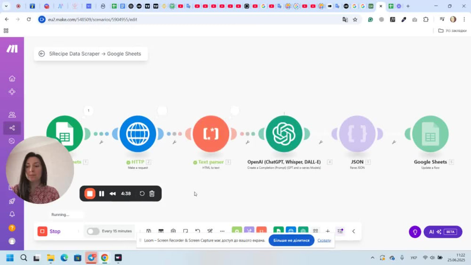The height and width of the screenshot is (265, 471).
Task: Click the save scenario icon
Action: [x=149, y=231]
